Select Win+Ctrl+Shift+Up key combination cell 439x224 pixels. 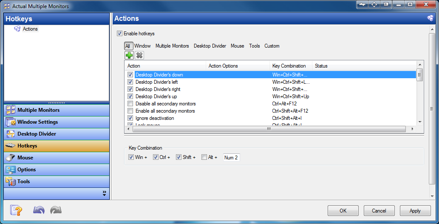tap(291, 96)
